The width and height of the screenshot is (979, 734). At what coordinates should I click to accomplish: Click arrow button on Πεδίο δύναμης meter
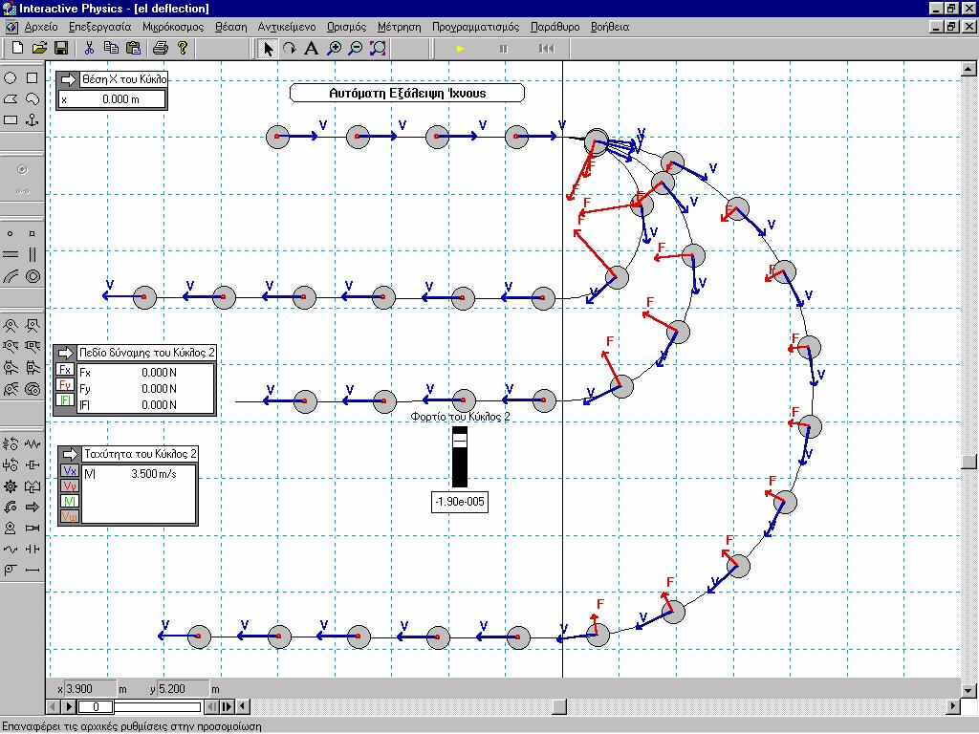65,353
